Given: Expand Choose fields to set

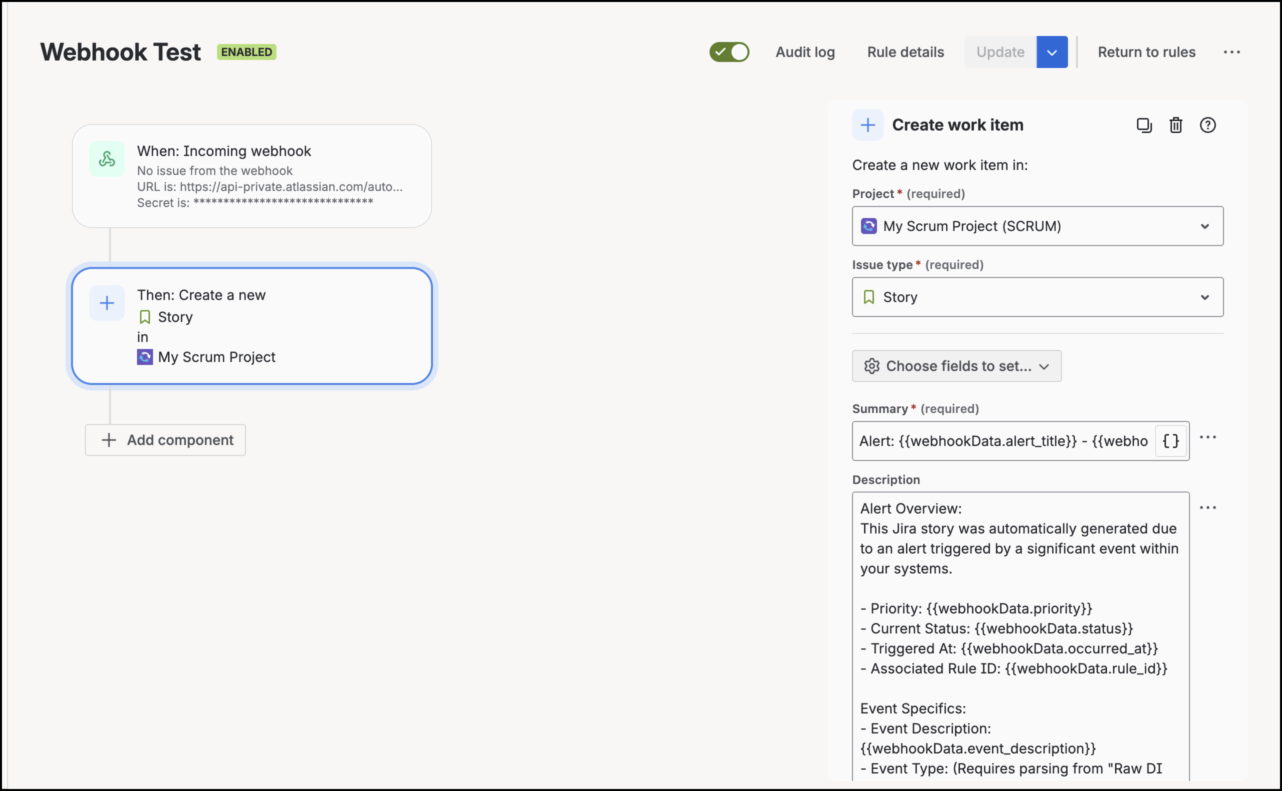Looking at the screenshot, I should (956, 366).
